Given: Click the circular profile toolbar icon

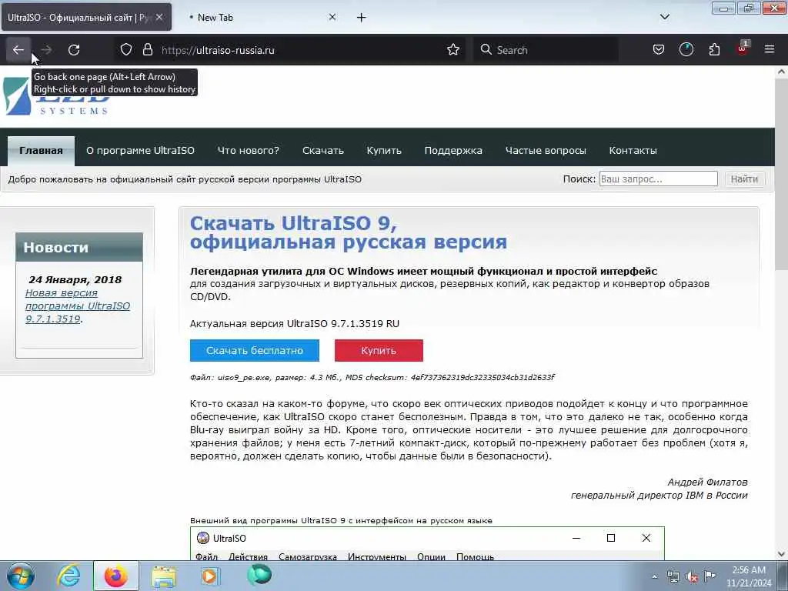Looking at the screenshot, I should coord(686,50).
